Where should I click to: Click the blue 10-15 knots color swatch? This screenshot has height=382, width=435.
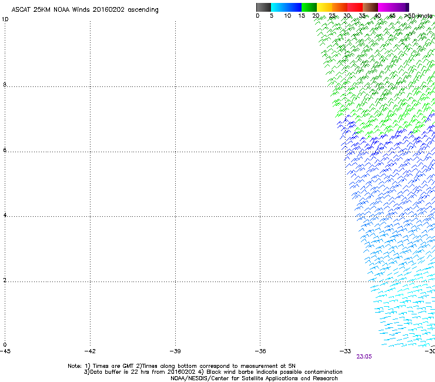coord(294,7)
